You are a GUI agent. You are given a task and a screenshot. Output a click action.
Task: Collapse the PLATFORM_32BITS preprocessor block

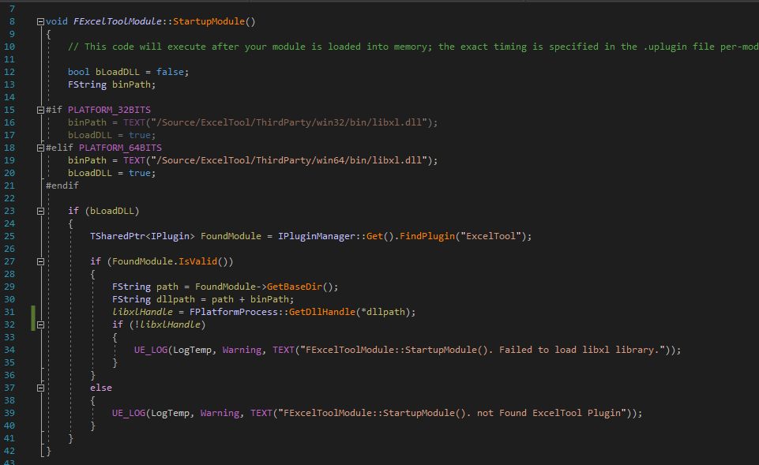tap(39, 109)
